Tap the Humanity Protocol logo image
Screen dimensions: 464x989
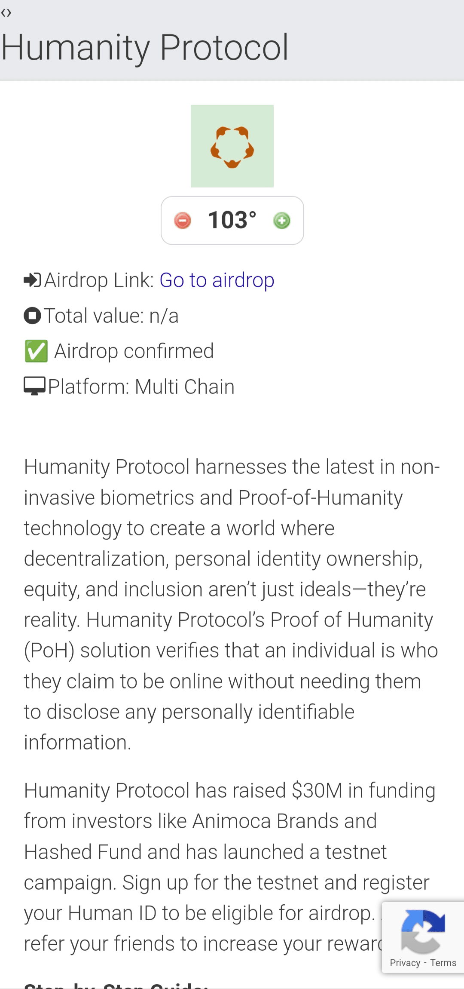pos(232,146)
